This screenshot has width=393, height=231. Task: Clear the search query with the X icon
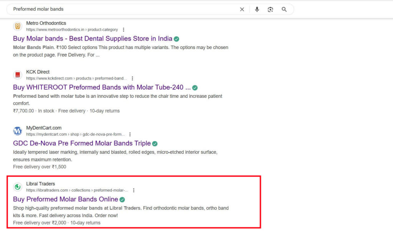(x=242, y=9)
